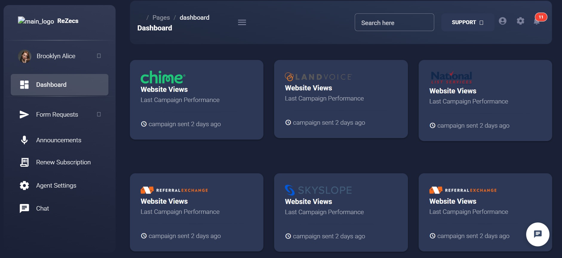Click the Chat bubble icon in sidebar

(x=24, y=208)
